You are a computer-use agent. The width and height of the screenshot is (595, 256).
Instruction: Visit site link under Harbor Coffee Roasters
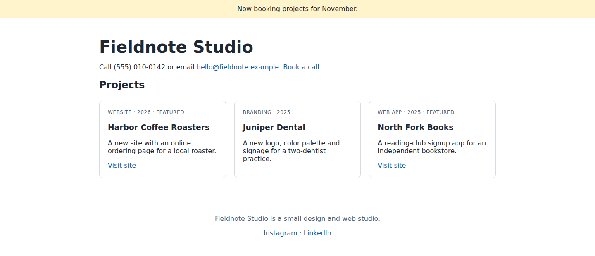click(122, 165)
